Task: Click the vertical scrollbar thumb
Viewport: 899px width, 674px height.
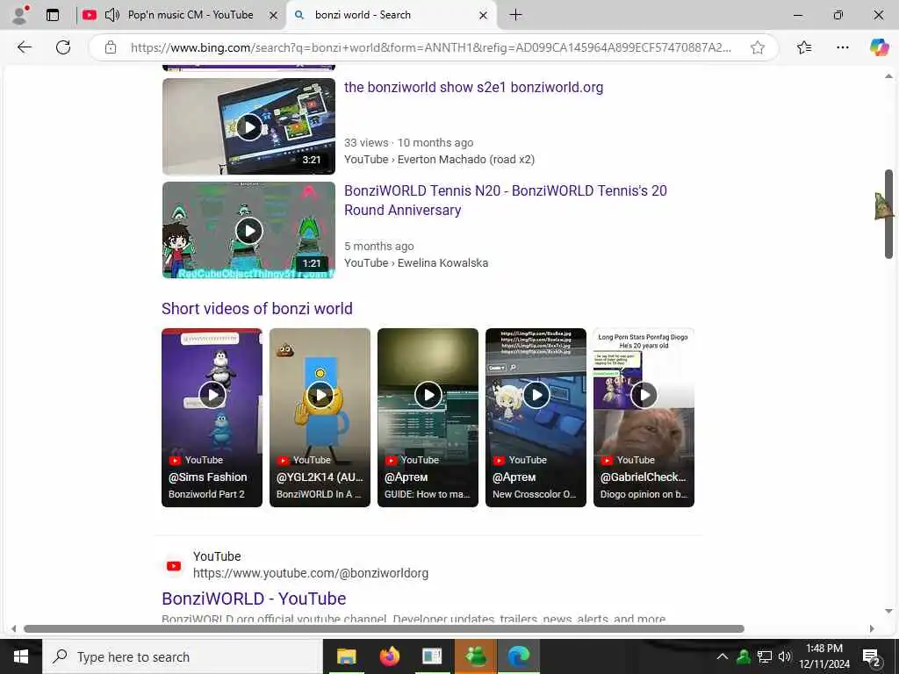Action: [888, 214]
